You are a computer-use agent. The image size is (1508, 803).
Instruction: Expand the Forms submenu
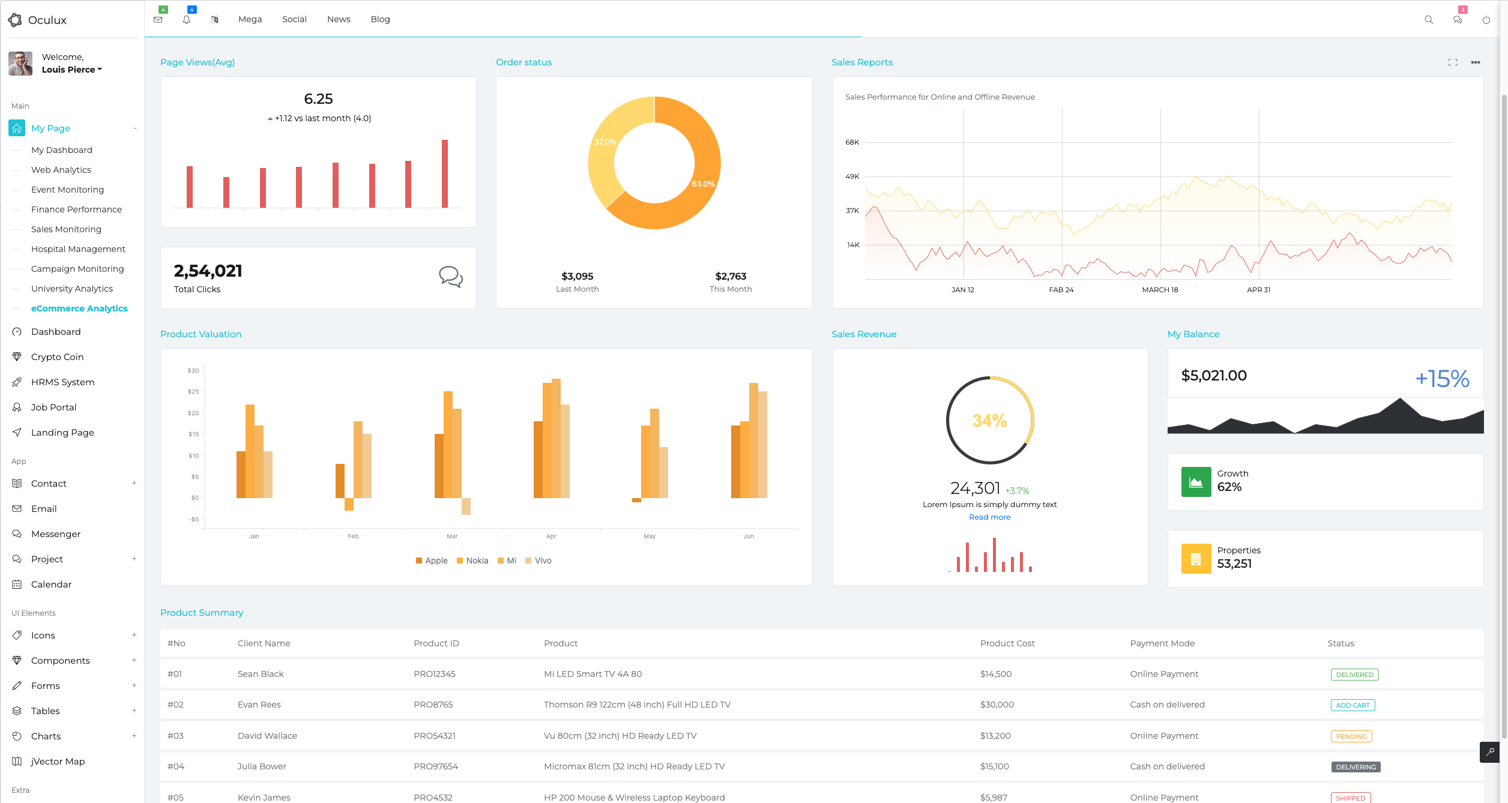click(x=134, y=685)
